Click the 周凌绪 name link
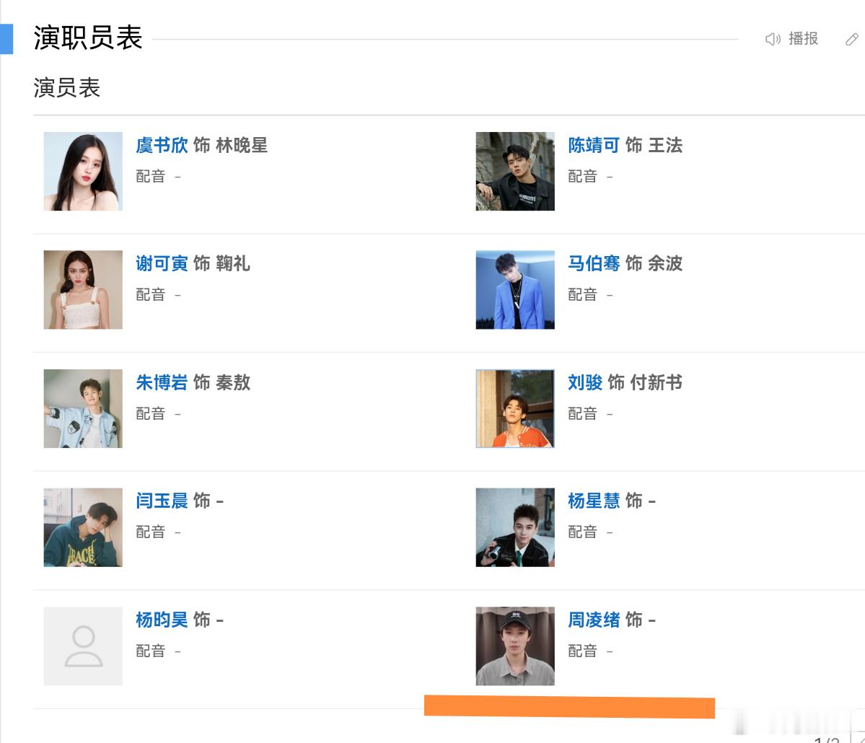This screenshot has width=865, height=743. click(594, 620)
